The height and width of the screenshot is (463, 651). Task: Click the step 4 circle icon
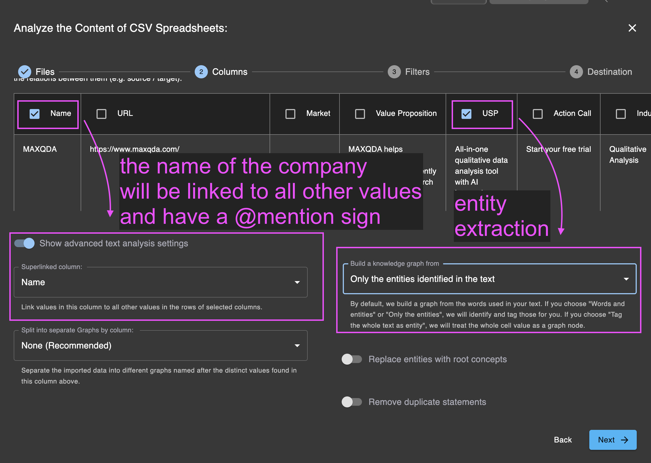(x=576, y=72)
